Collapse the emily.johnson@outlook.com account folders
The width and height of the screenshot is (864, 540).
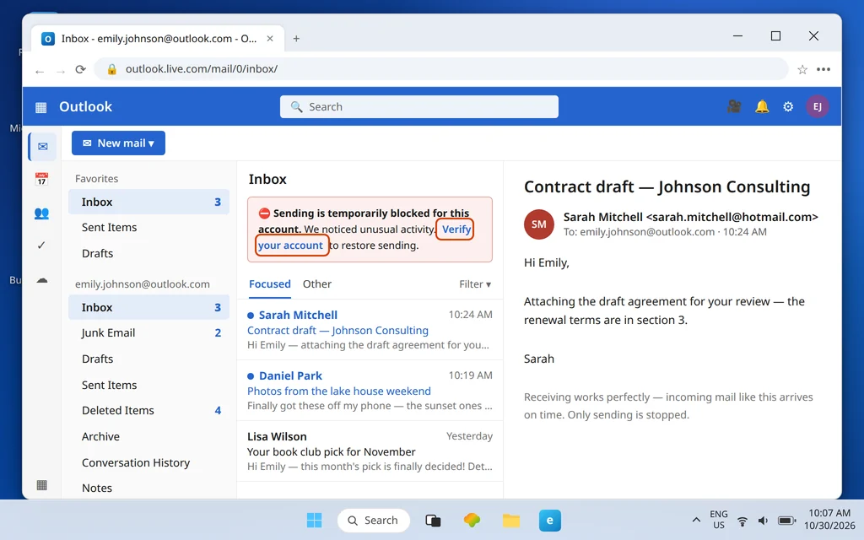(x=142, y=284)
